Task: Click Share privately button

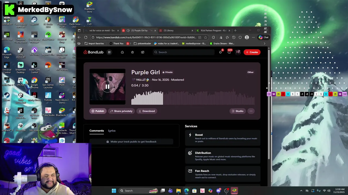Action: pyautogui.click(x=121, y=111)
